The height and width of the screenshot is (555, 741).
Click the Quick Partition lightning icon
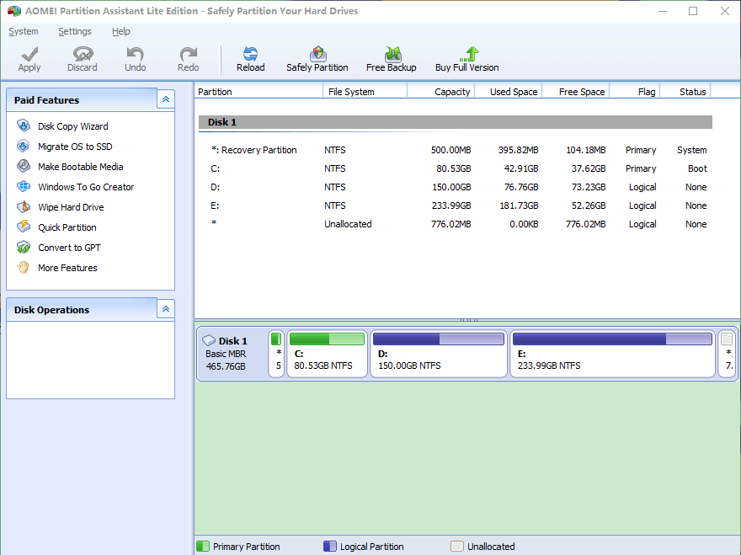pyautogui.click(x=24, y=227)
